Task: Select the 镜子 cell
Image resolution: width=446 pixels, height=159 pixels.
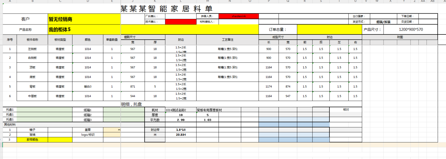Action: click(32, 130)
